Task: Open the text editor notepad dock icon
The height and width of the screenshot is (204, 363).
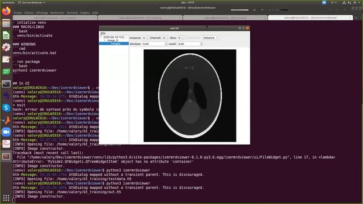Action: 6,59
